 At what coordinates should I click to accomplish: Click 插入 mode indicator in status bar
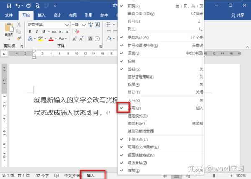pos(91,176)
